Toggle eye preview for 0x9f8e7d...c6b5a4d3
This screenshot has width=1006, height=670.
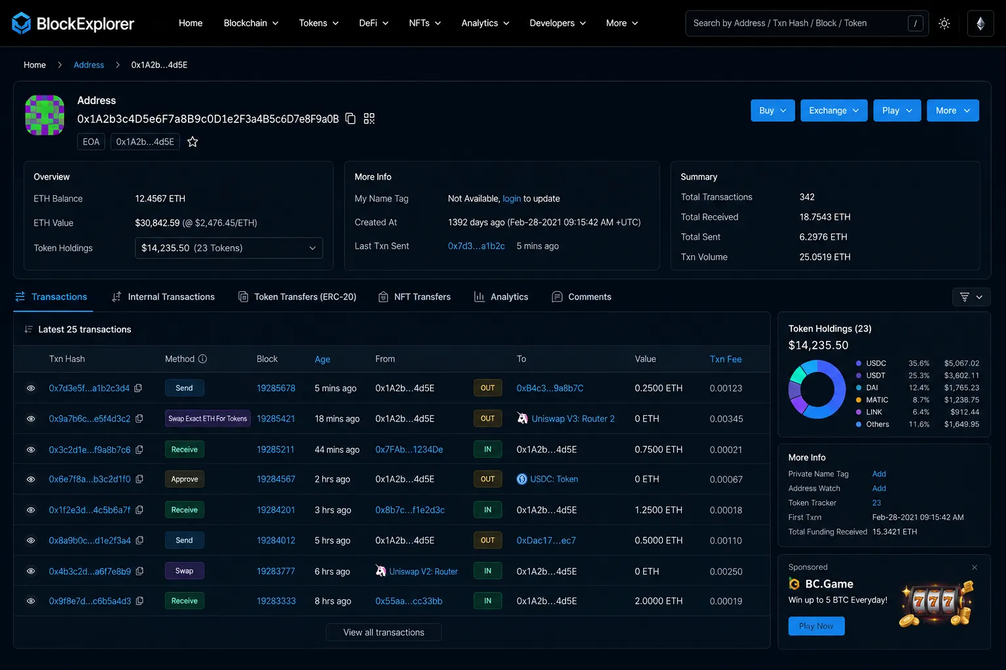[x=31, y=601]
